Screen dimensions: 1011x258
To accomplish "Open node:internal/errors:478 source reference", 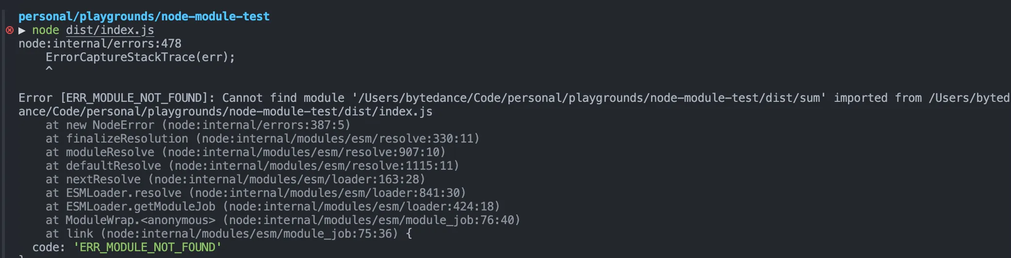I will tap(100, 44).
